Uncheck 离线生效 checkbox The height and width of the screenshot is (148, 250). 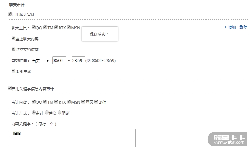13,71
